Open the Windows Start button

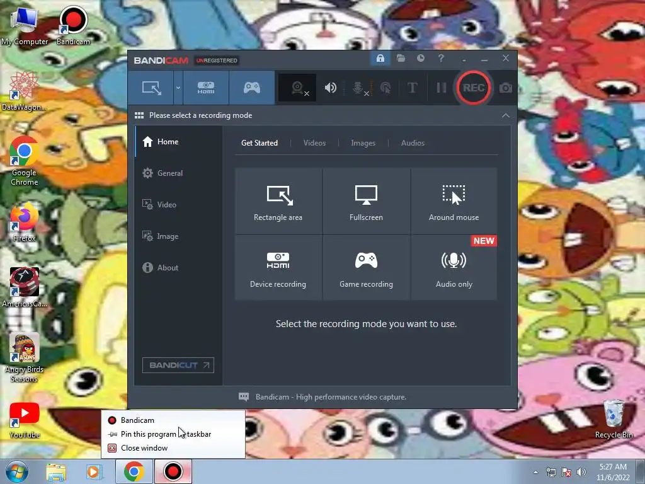point(17,471)
